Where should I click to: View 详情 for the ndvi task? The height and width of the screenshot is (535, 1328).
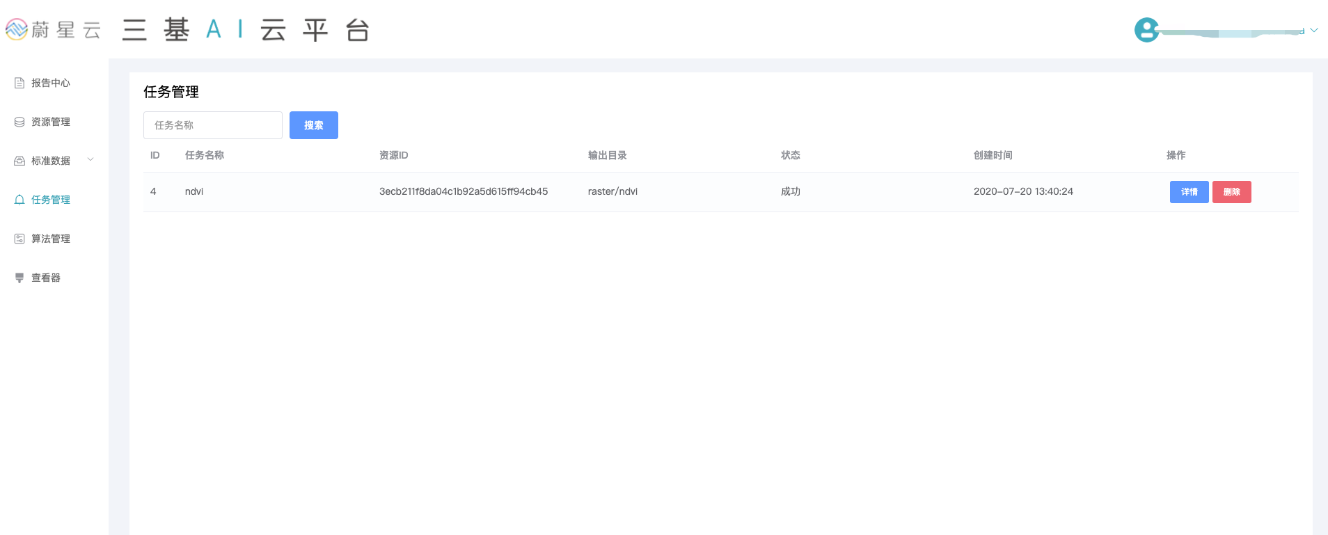1189,192
